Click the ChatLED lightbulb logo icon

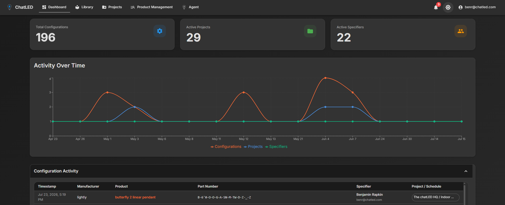[10, 7]
